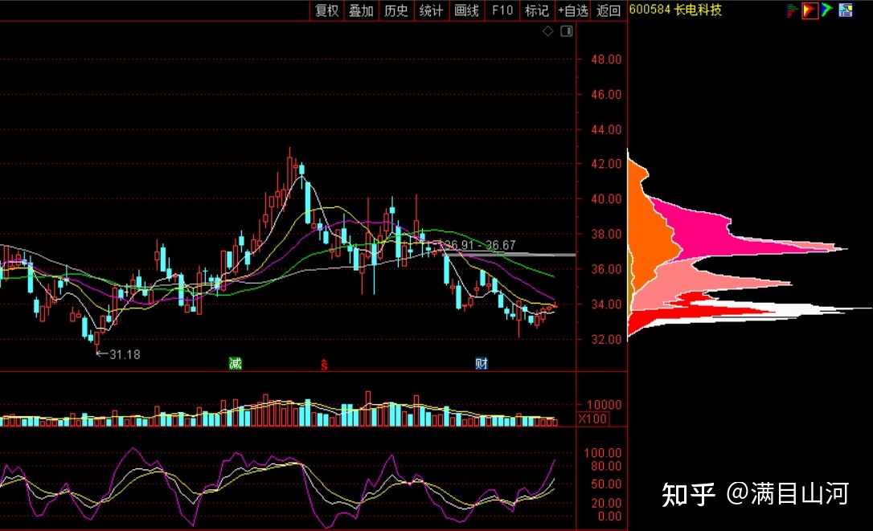Click the red $ marker on chart
This screenshot has height=531, width=873.
point(325,365)
